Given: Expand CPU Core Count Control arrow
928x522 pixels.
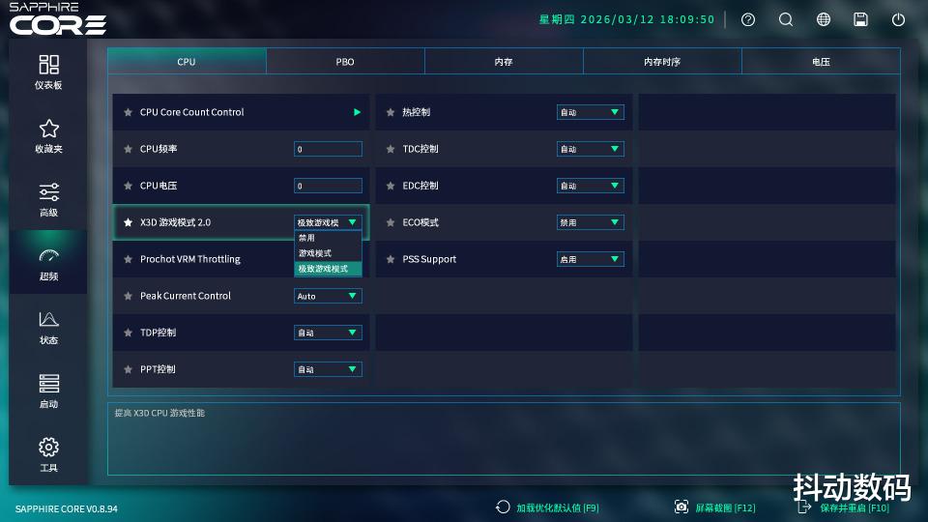Looking at the screenshot, I should coord(357,112).
